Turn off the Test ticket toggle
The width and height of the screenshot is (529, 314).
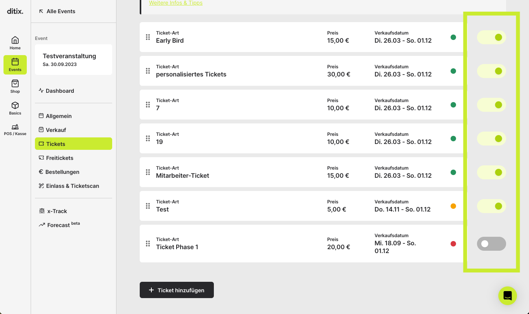click(491, 206)
